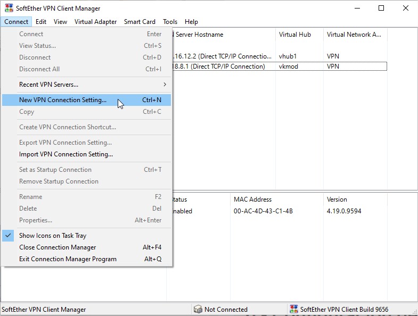Screen dimensions: 418x316
Task: Open the Virtual Adapter menu
Action: point(95,22)
